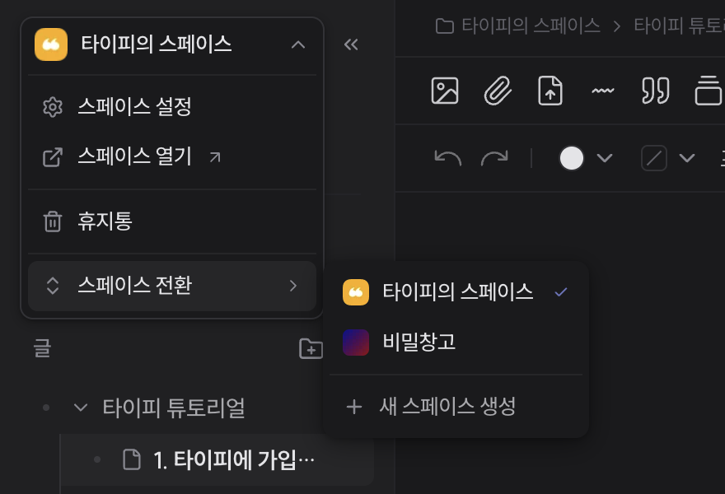This screenshot has width=725, height=494.
Task: Insert an image from the toolbar
Action: tap(445, 91)
